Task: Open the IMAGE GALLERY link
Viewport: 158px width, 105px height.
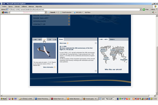Action: pos(41,18)
